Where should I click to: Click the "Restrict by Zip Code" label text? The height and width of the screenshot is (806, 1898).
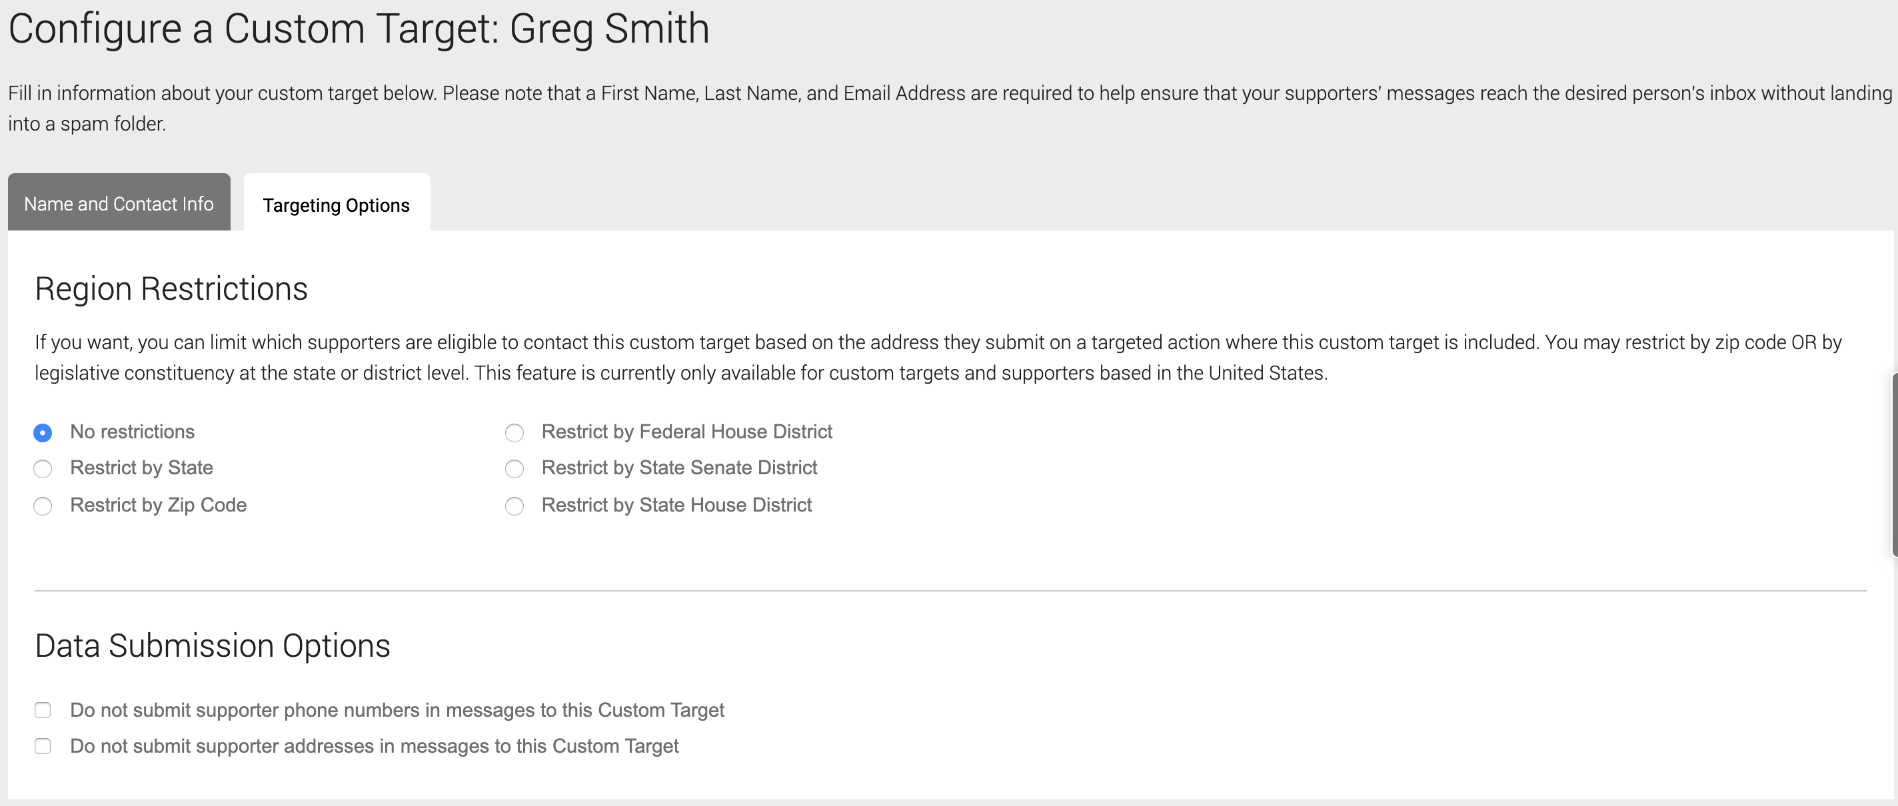click(x=159, y=506)
